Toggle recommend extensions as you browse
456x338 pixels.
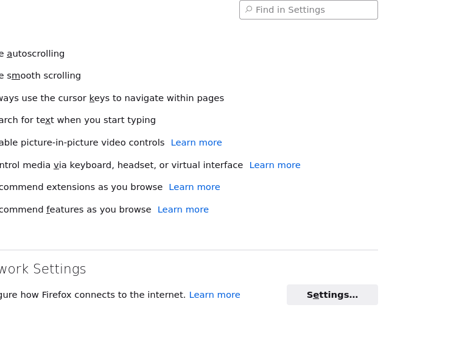click(x=81, y=187)
